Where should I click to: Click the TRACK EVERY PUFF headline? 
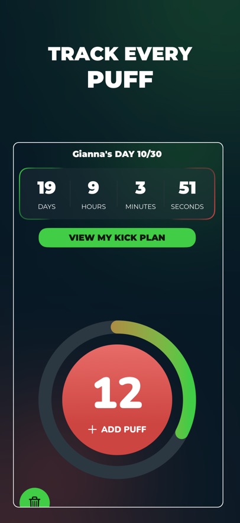click(120, 67)
